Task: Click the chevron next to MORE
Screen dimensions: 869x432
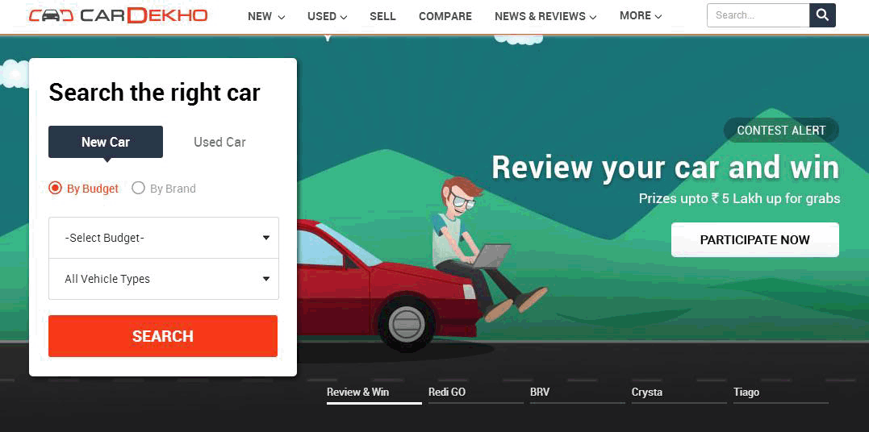Action: pos(658,17)
